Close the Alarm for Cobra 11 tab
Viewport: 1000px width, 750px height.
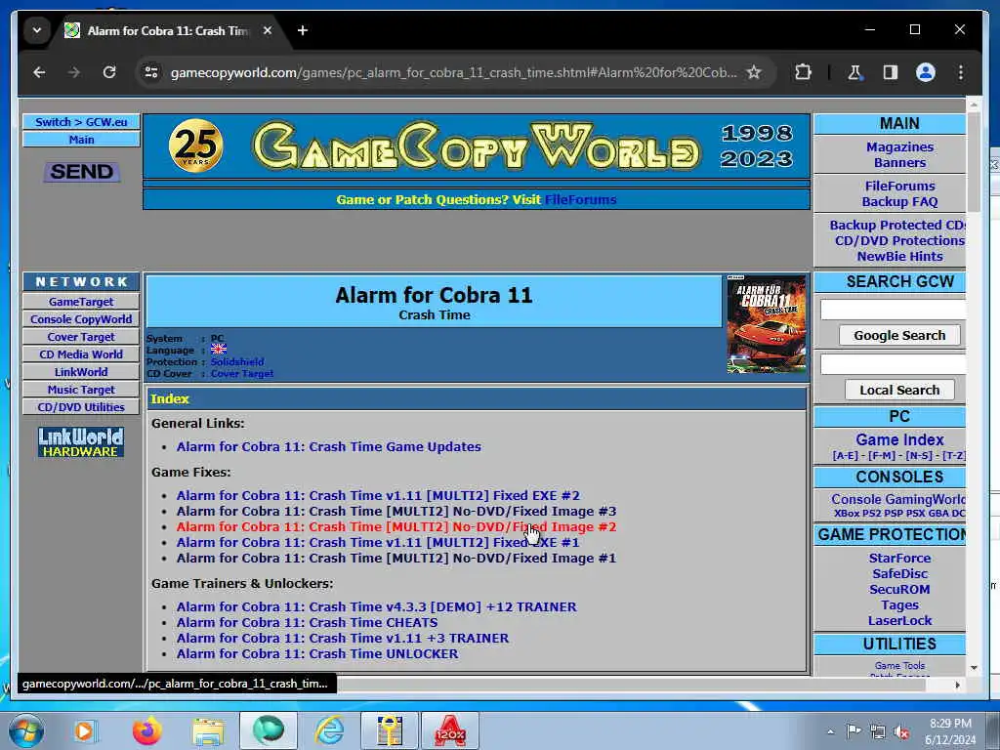(x=268, y=30)
